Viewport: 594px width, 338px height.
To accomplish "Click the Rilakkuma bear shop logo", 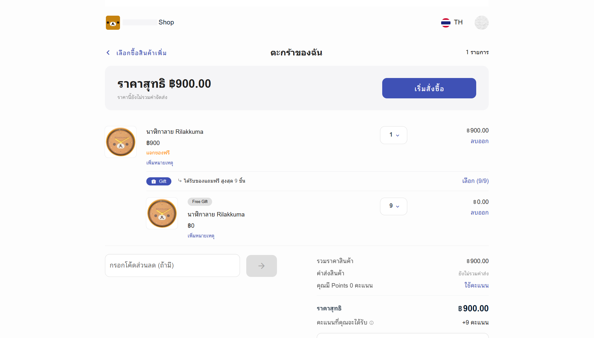I will (x=113, y=23).
